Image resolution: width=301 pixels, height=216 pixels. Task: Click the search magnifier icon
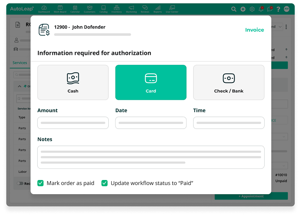point(234,9)
